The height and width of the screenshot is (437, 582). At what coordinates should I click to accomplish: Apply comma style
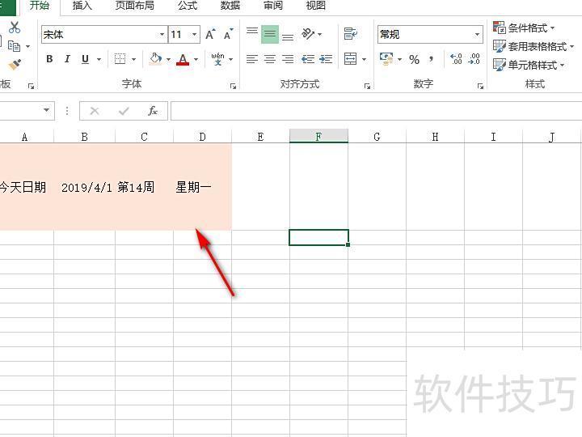click(x=432, y=59)
